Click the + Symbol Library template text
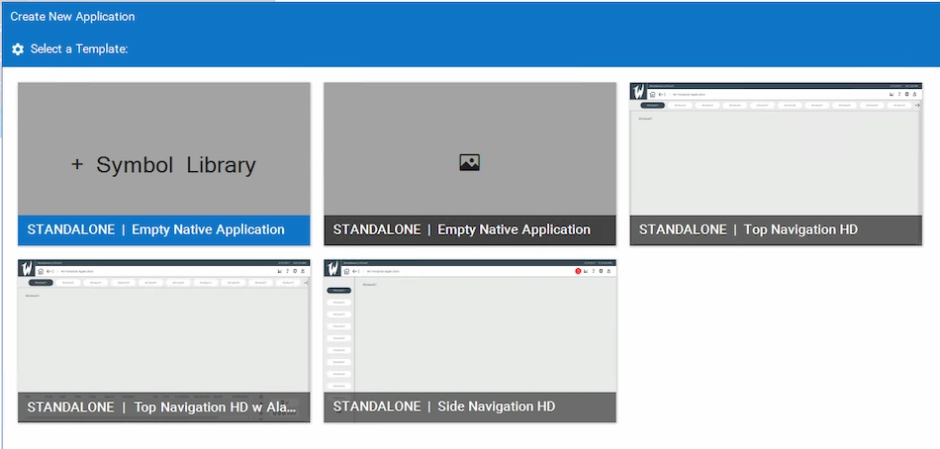940x449 pixels. (164, 165)
